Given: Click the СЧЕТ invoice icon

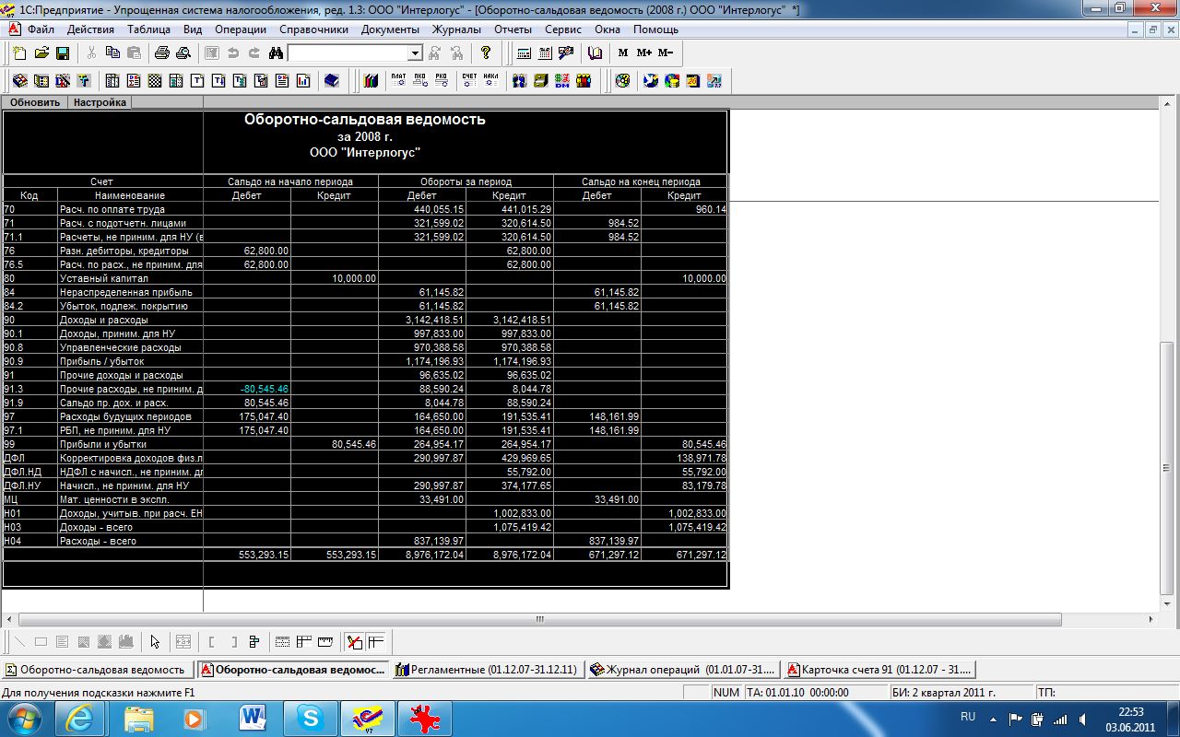Looking at the screenshot, I should (x=469, y=80).
